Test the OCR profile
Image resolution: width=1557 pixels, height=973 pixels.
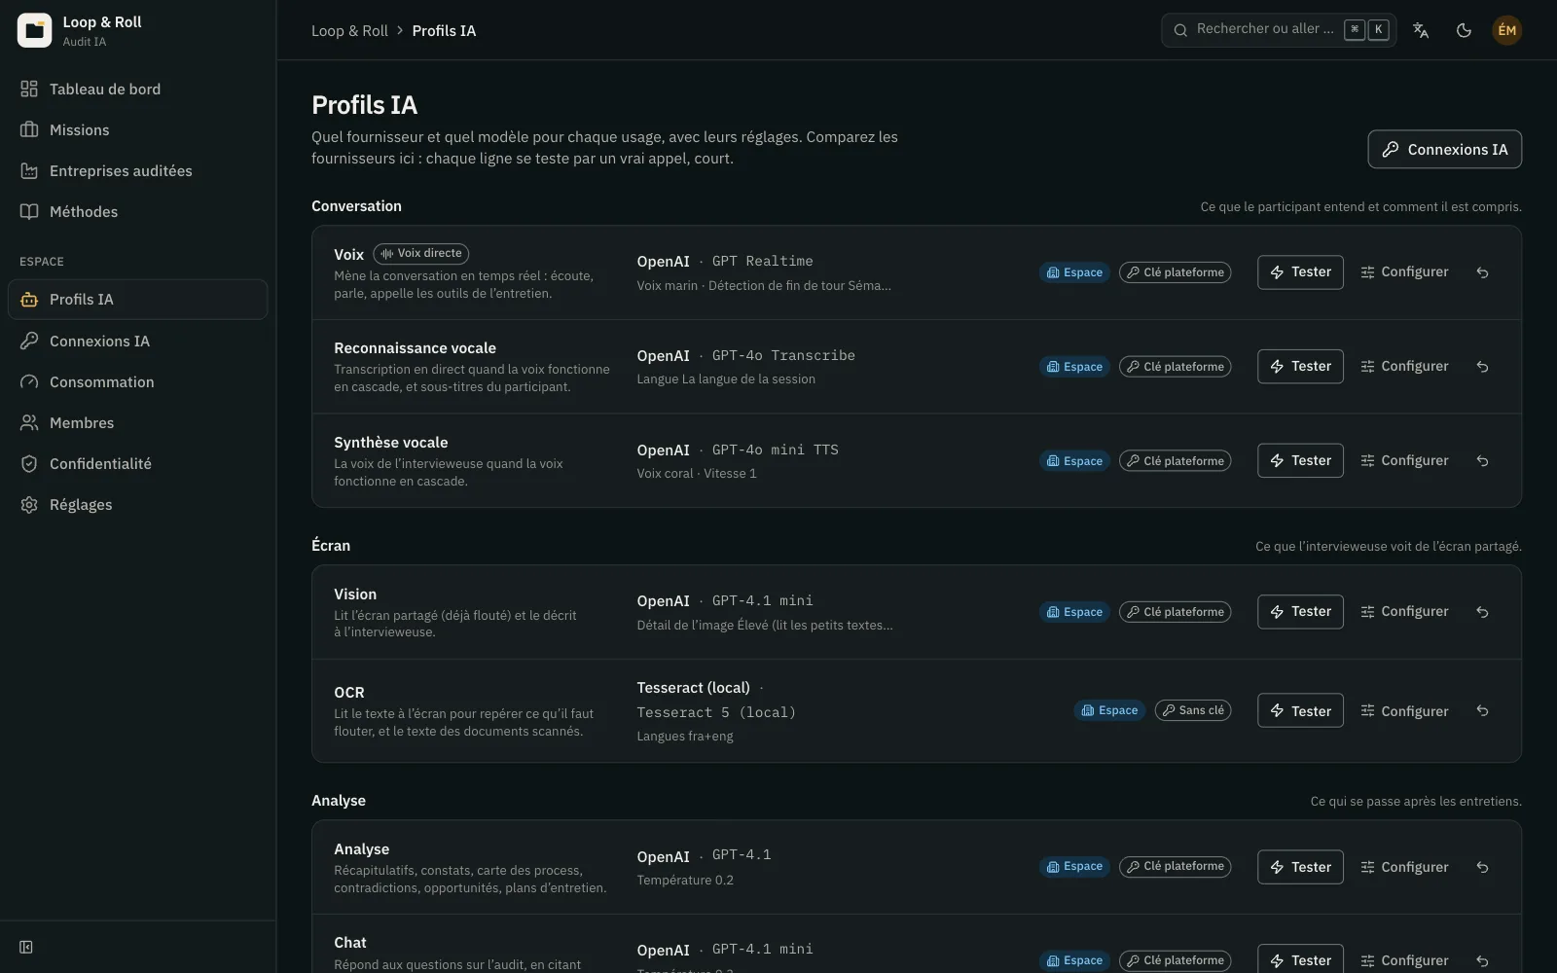click(x=1300, y=711)
